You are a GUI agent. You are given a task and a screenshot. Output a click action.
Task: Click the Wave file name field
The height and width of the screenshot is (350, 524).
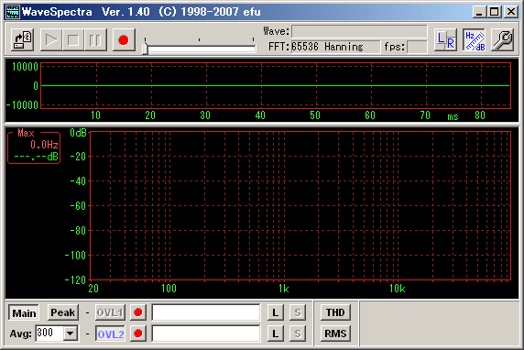pyautogui.click(x=359, y=31)
